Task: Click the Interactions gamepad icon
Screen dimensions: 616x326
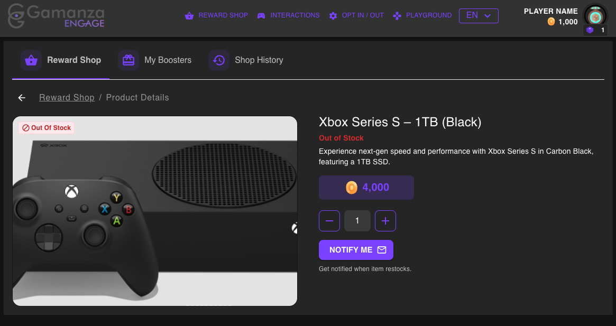Action: [261, 16]
